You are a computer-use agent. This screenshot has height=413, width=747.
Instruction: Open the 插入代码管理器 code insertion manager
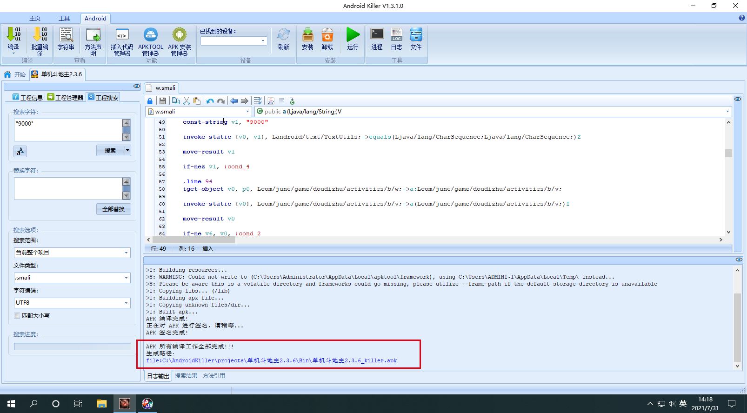tap(122, 41)
